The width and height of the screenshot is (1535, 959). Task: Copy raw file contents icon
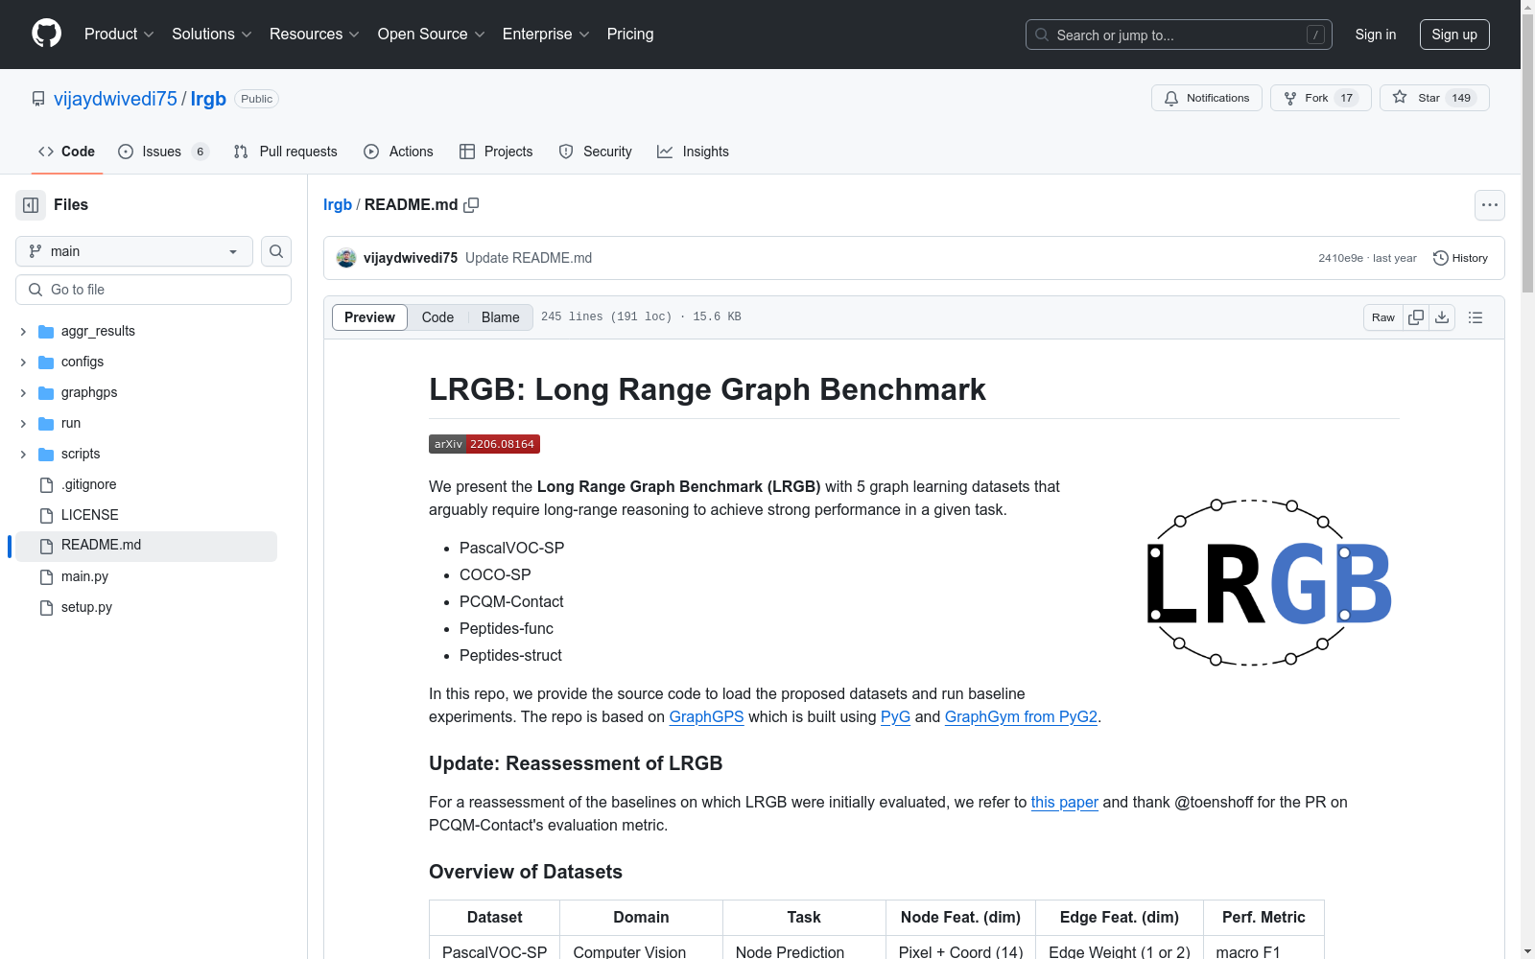click(1415, 316)
